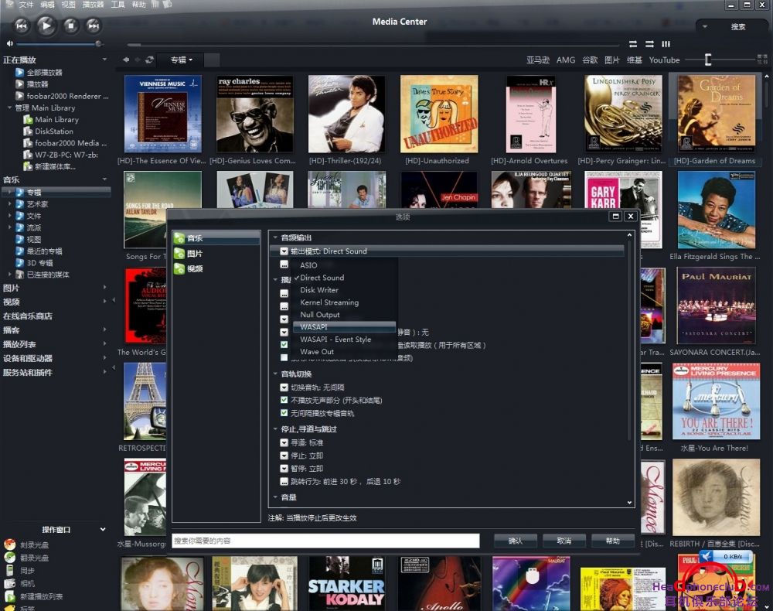The image size is (773, 611).
Task: Adjust the volume slider handle
Action: pos(99,44)
